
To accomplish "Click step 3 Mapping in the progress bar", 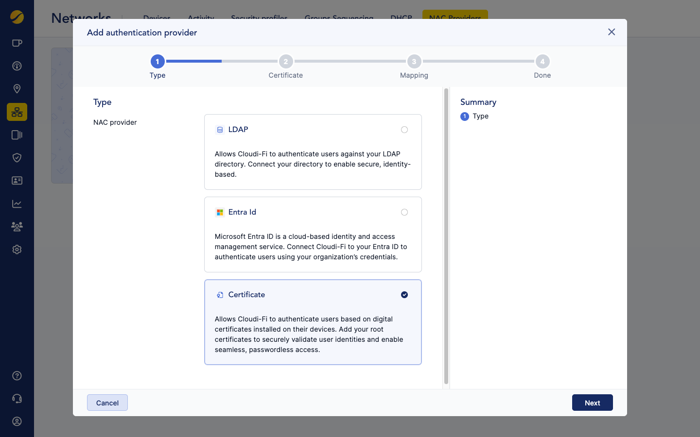I will (414, 61).
